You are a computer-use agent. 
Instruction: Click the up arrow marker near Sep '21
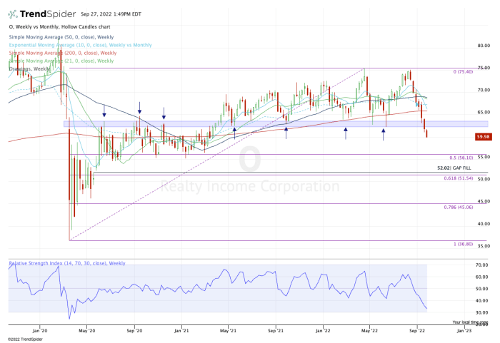pos(286,130)
